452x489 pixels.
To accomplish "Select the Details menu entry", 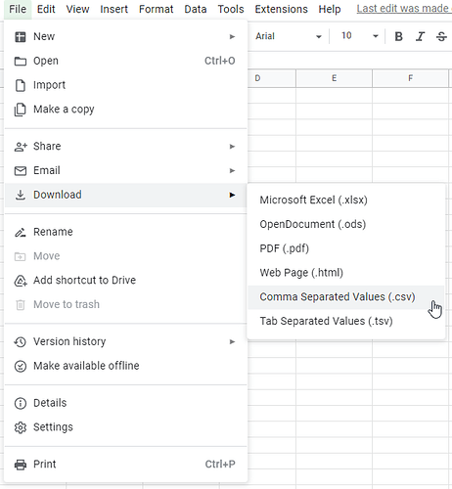I will coord(125,403).
